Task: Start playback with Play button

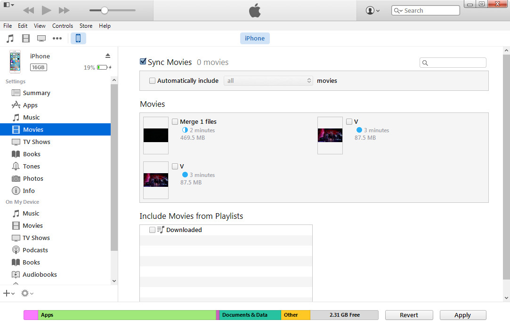Action: tap(47, 10)
